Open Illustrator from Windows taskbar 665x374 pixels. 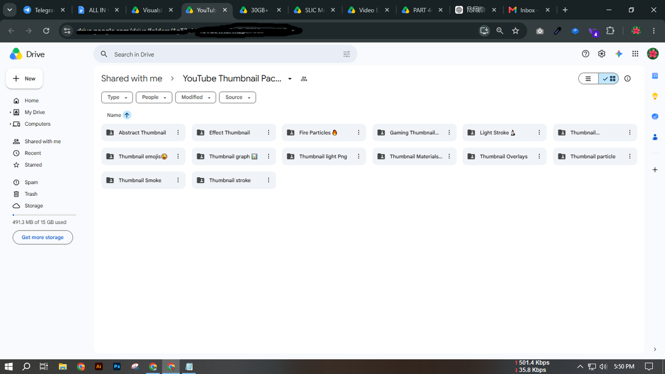click(99, 366)
